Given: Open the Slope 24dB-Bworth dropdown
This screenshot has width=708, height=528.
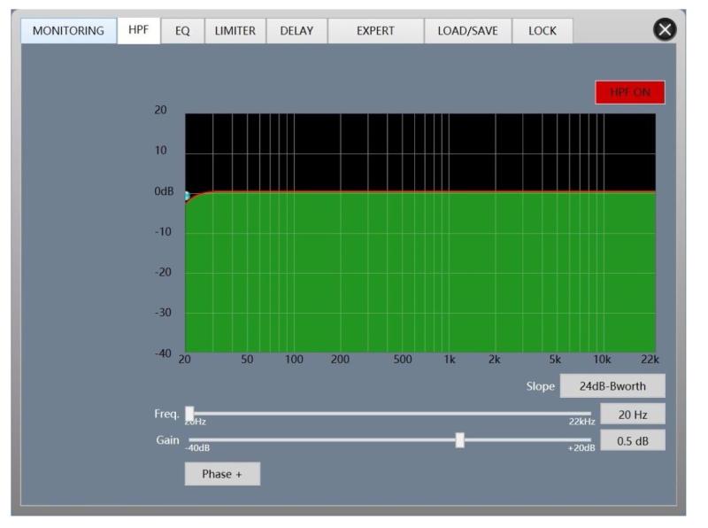Looking at the screenshot, I should point(612,386).
